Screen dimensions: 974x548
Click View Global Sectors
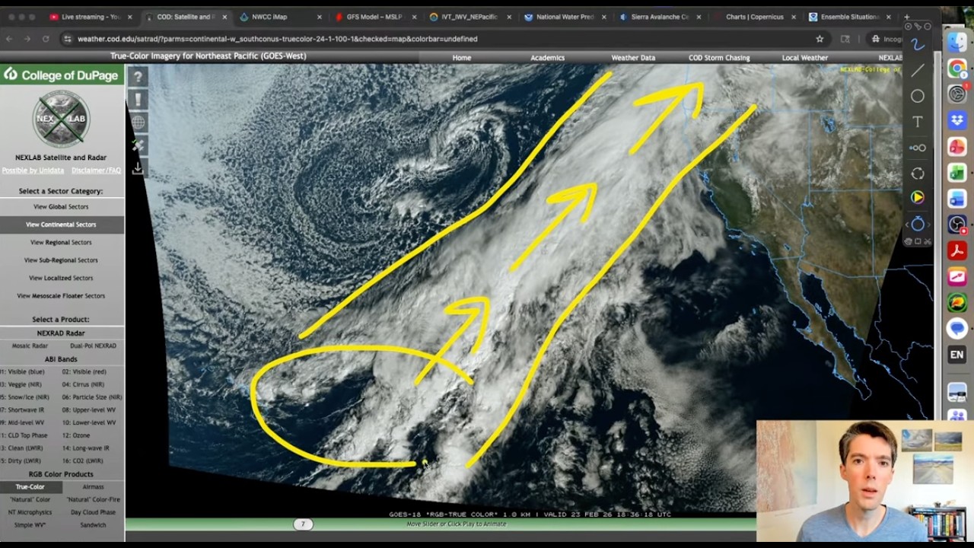61,206
